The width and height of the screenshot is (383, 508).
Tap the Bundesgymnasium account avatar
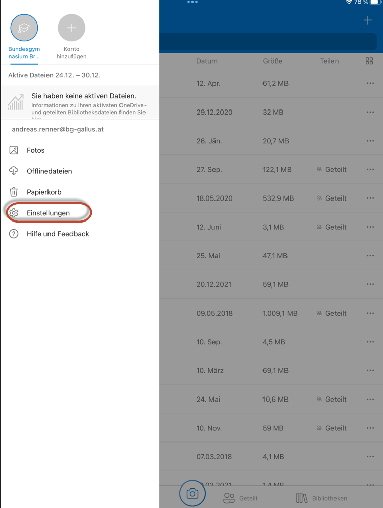click(x=24, y=28)
